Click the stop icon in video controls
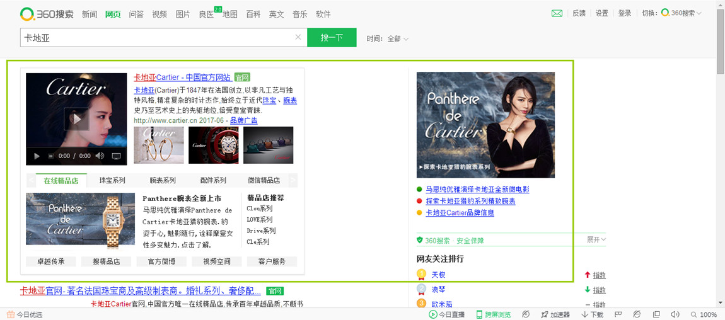Viewport: 725px width, 320px height. pyautogui.click(x=51, y=156)
